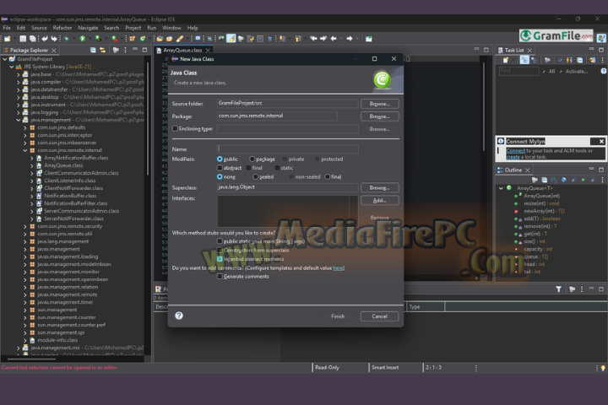This screenshot has height=405, width=608.
Task: Expand the java.base module
Action: click(x=19, y=74)
